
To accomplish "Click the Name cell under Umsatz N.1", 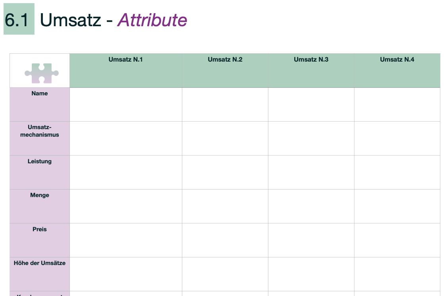I will (x=126, y=104).
